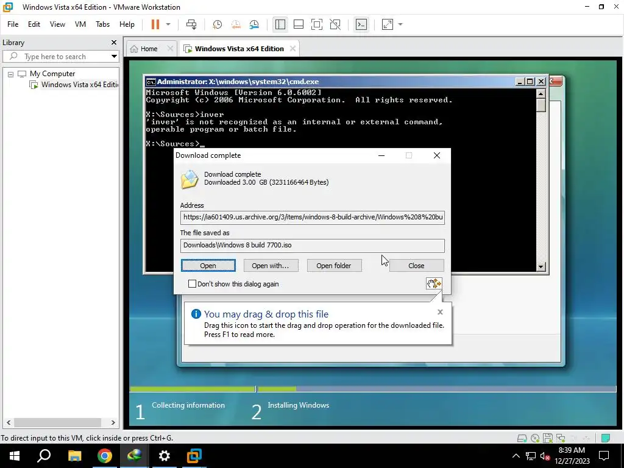624x468 pixels.
Task: Click the Open folder button
Action: [334, 266]
